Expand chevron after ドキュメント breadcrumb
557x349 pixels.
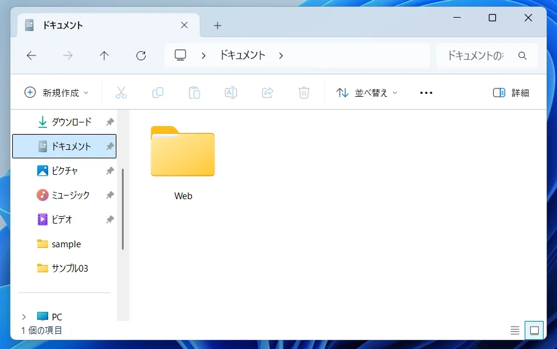click(x=281, y=56)
